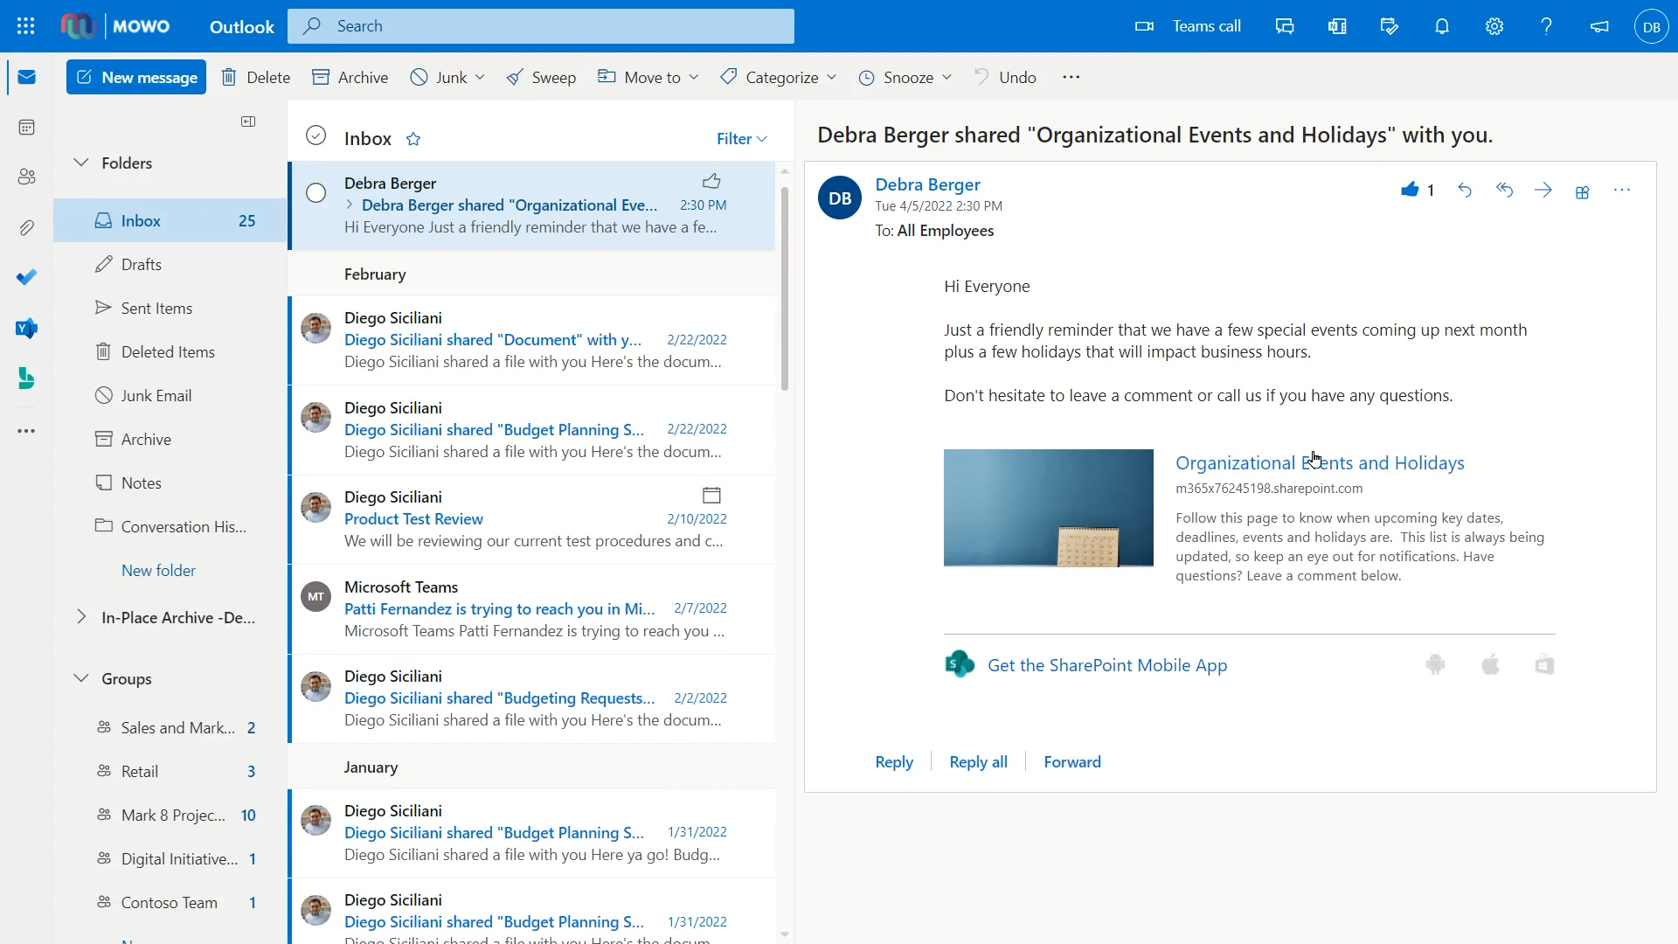Expand the In-Place Archive folder

pos(81,617)
